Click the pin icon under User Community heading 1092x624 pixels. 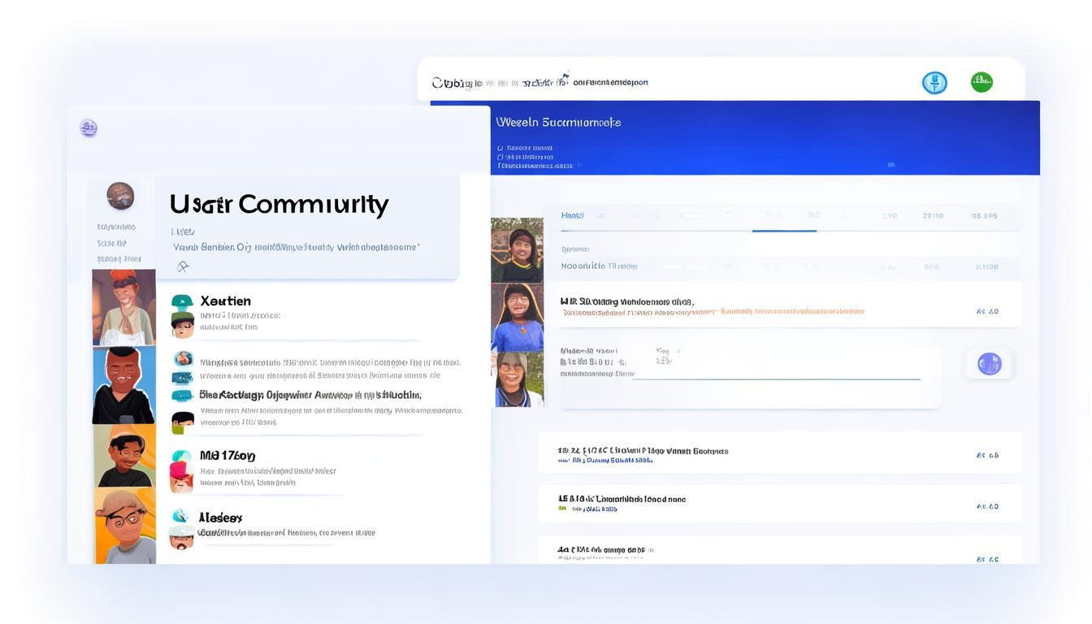(183, 266)
